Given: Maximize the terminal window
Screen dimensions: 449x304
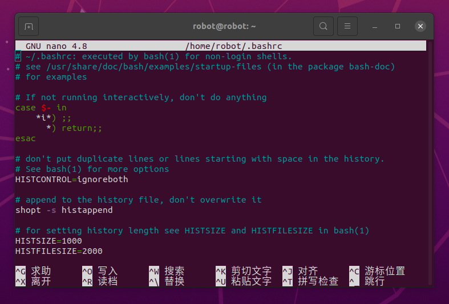Looking at the screenshot, I should [x=398, y=26].
